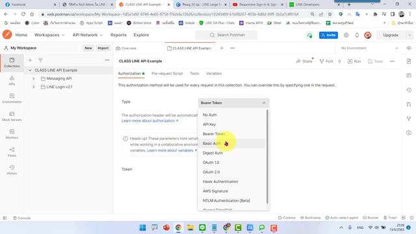Toggle environment quick look eye icon

click(409, 48)
